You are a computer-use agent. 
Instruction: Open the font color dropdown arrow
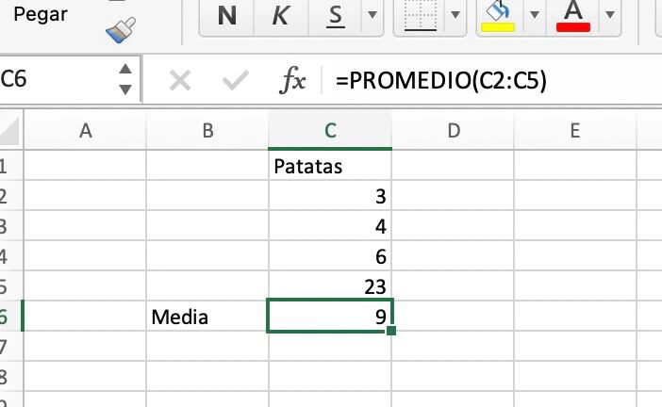(609, 15)
